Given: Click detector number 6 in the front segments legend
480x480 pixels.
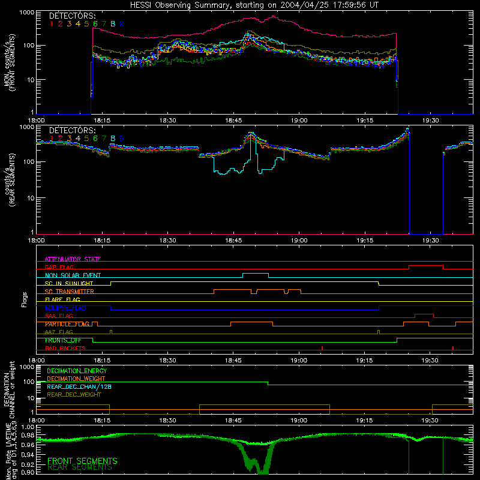Looking at the screenshot, I should pos(95,24).
